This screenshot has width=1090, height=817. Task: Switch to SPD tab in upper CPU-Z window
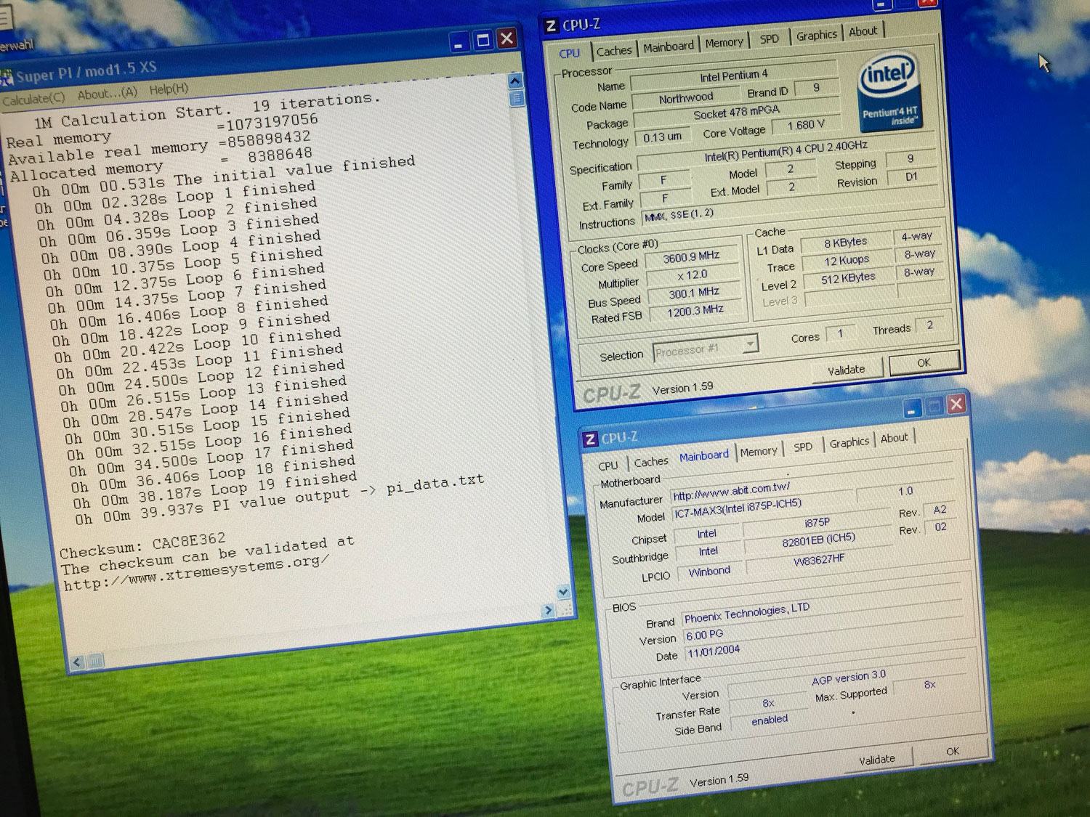click(769, 39)
